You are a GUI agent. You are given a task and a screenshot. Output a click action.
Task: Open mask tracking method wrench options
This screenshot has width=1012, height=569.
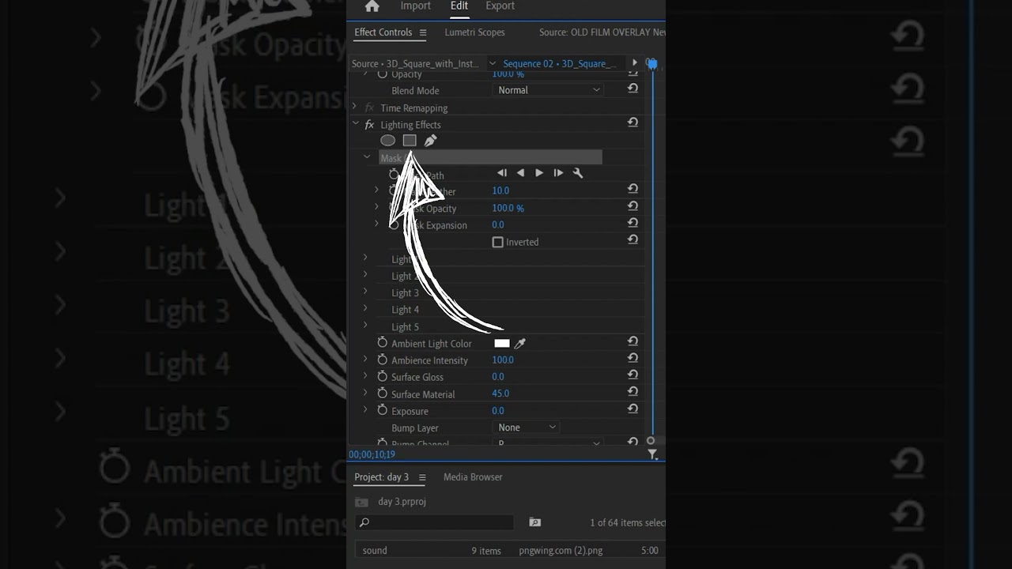pyautogui.click(x=578, y=173)
